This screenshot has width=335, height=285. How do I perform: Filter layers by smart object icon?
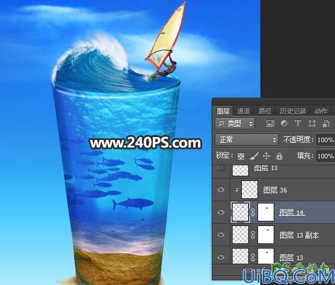click(326, 124)
